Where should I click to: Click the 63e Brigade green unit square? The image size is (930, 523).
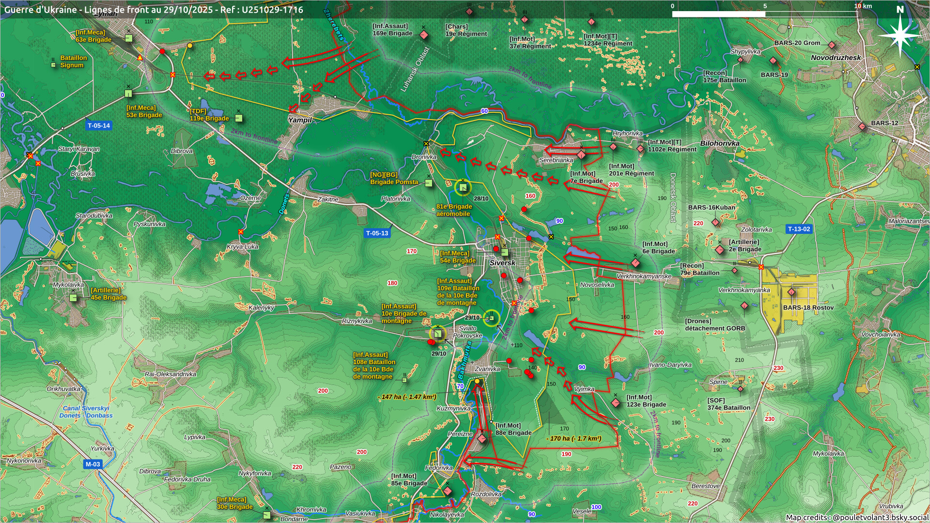(129, 38)
